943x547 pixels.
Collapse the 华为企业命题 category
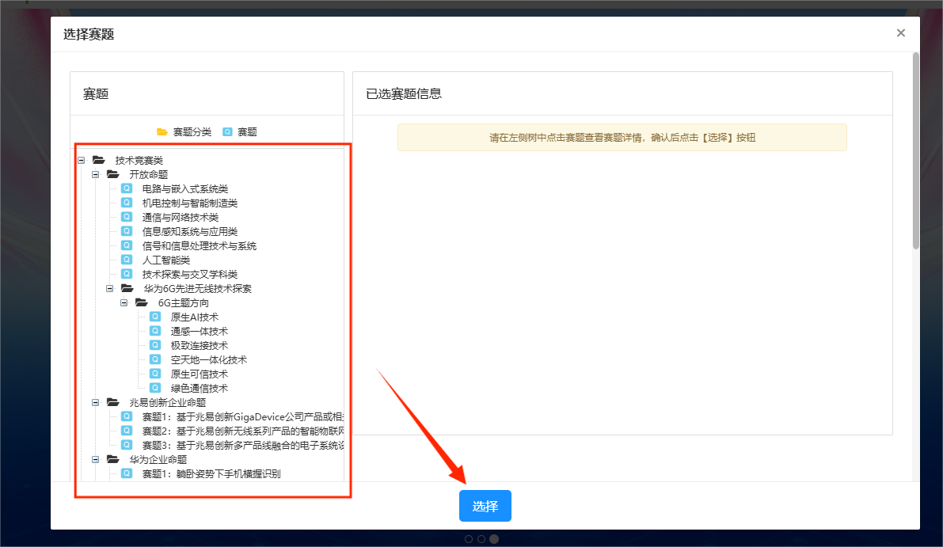pos(96,459)
